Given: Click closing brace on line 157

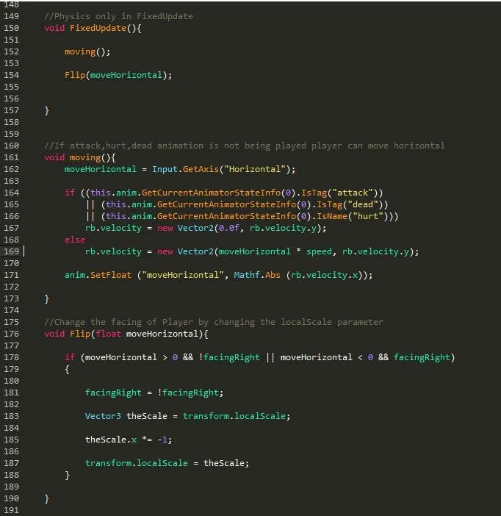Looking at the screenshot, I should tap(46, 110).
